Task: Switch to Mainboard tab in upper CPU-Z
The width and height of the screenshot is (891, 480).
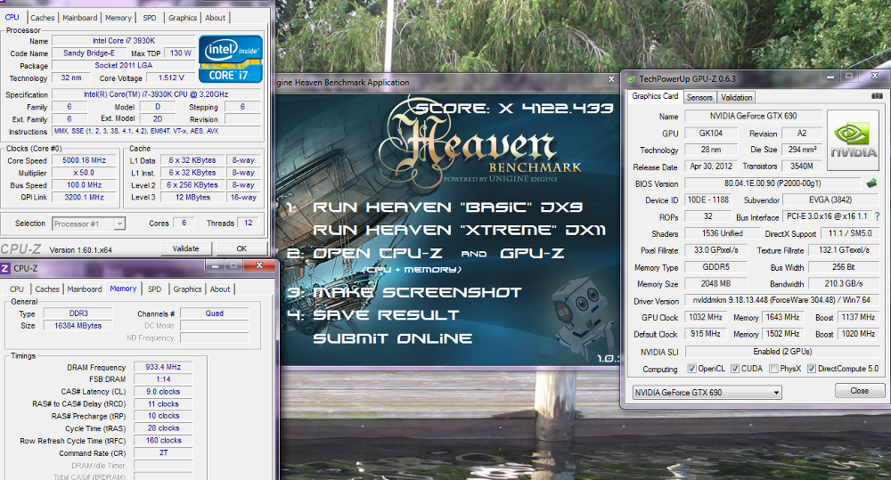Action: [x=79, y=18]
